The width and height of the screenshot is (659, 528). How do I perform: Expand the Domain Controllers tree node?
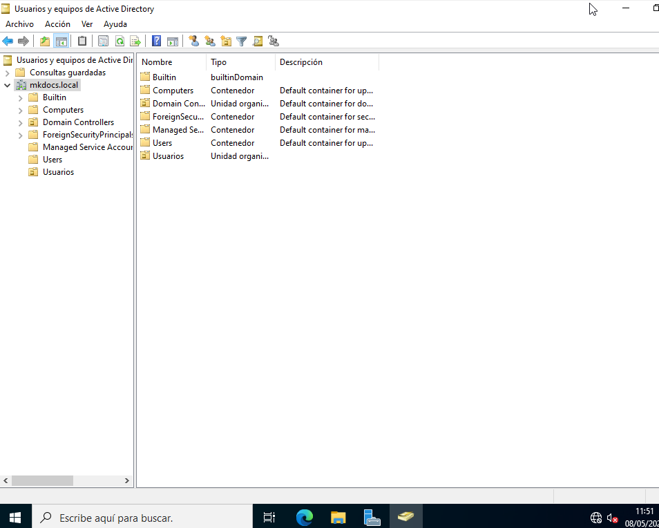pyautogui.click(x=20, y=122)
